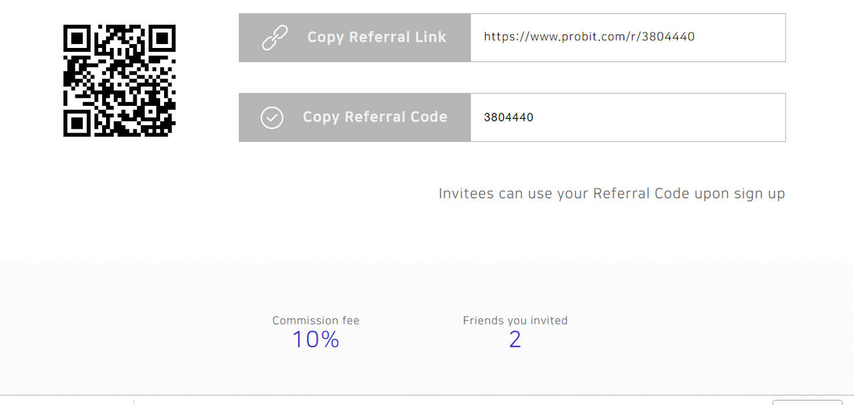Viewport: 854px width, 405px height.
Task: Click the bottom-left QR code finder square
Action: [77, 123]
